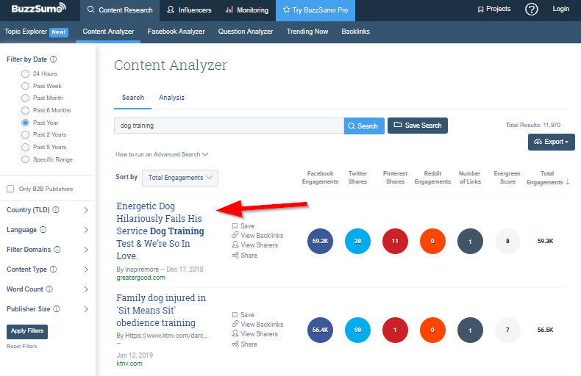Click info icon beside Word Count

click(49, 289)
